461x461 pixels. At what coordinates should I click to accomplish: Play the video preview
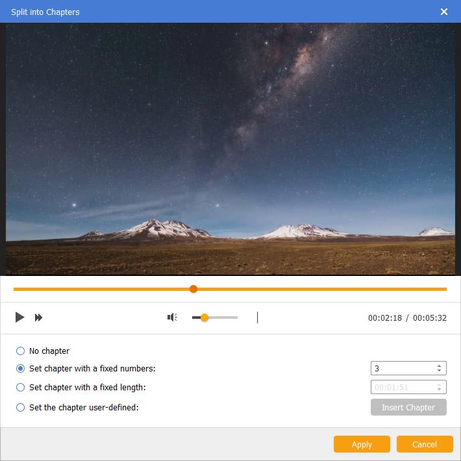pyautogui.click(x=19, y=318)
